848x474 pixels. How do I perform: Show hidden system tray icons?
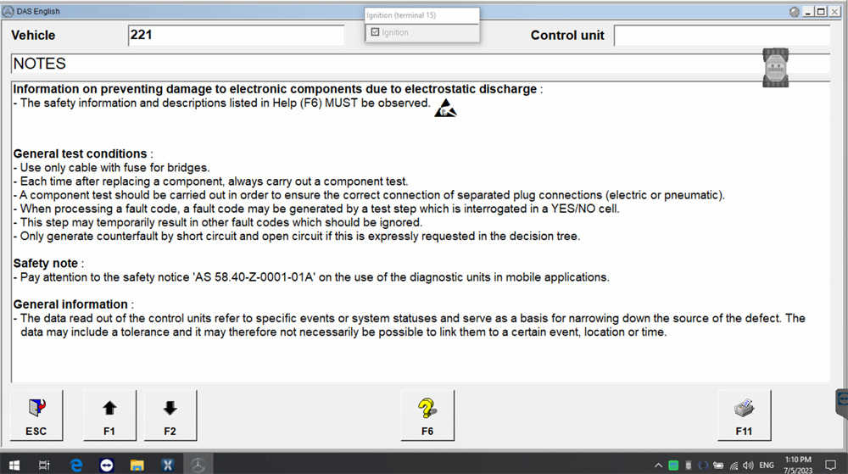click(659, 465)
